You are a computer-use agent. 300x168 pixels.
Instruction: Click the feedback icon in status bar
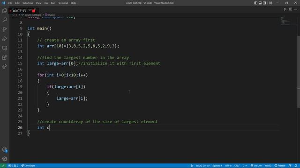(x=290, y=166)
